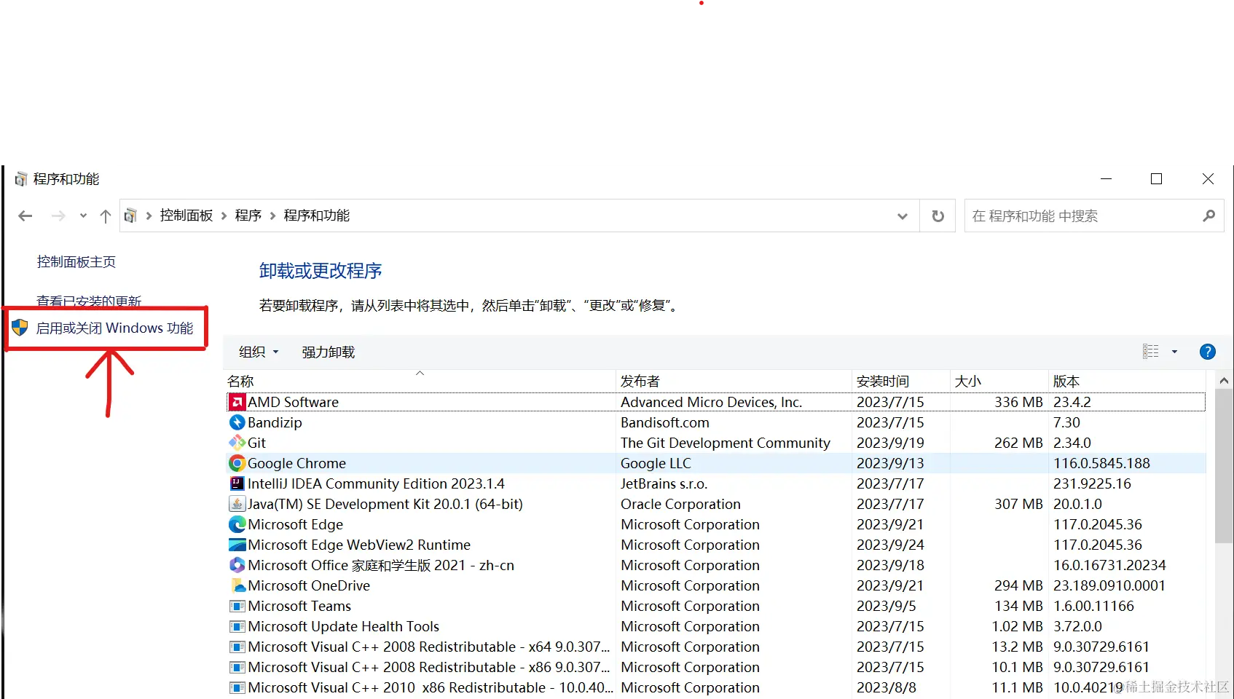Select the Git icon
Screen dimensions: 1234x699
236,442
